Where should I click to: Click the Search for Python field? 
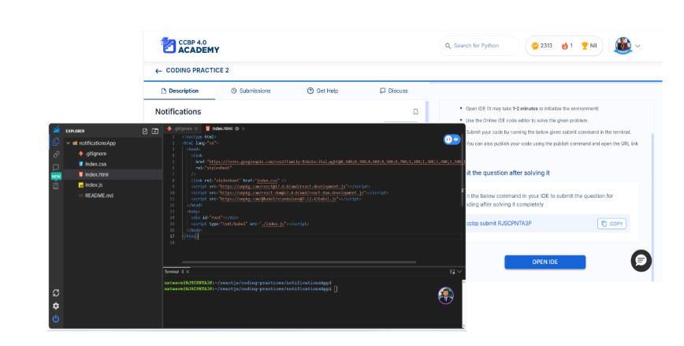click(479, 46)
